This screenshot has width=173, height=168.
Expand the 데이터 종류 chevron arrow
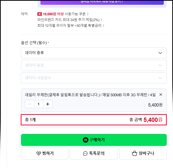[x=160, y=53]
